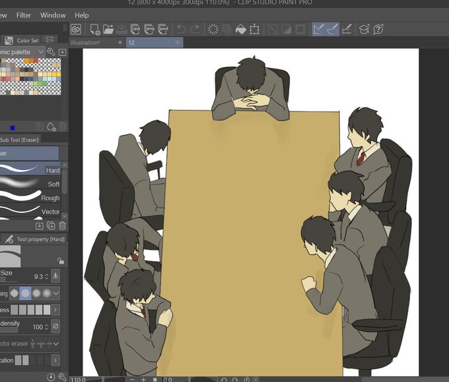
Task: Replace color in set icon
Action: coord(40,126)
